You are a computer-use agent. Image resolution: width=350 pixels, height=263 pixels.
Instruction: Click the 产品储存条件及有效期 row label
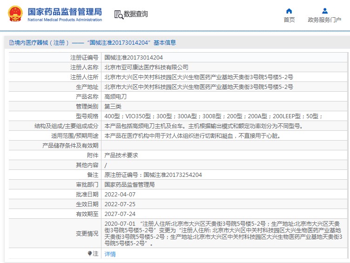click(x=70, y=146)
